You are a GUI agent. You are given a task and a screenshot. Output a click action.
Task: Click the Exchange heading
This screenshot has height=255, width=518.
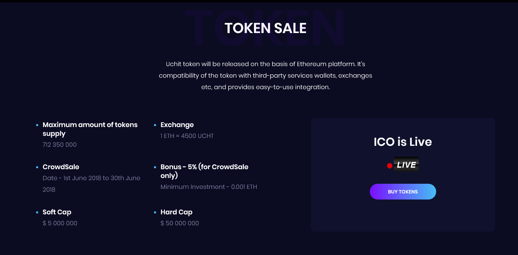point(177,125)
